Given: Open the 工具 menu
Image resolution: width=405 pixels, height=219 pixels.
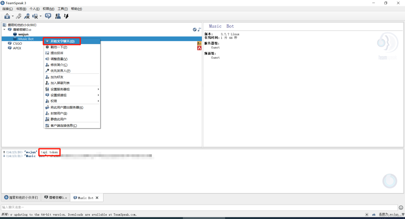Looking at the screenshot, I should point(62,9).
